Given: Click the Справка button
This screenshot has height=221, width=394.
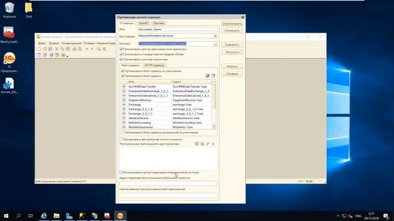Looking at the screenshot, I should 232,74.
